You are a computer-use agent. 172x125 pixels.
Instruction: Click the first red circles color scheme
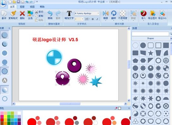34,121
